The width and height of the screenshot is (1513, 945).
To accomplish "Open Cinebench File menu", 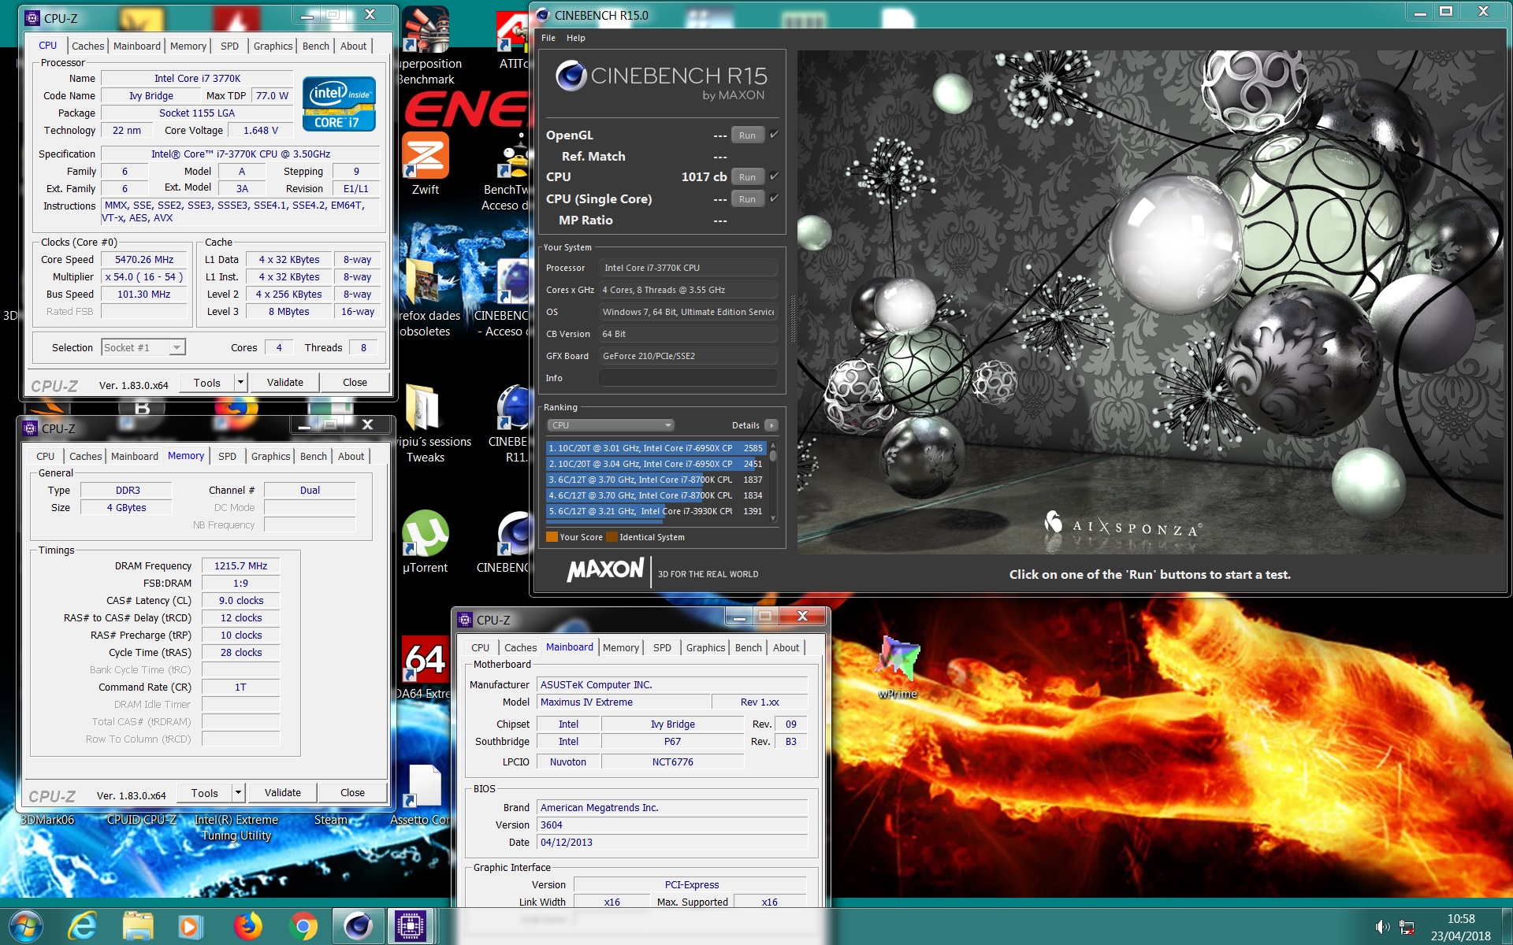I will [x=548, y=38].
